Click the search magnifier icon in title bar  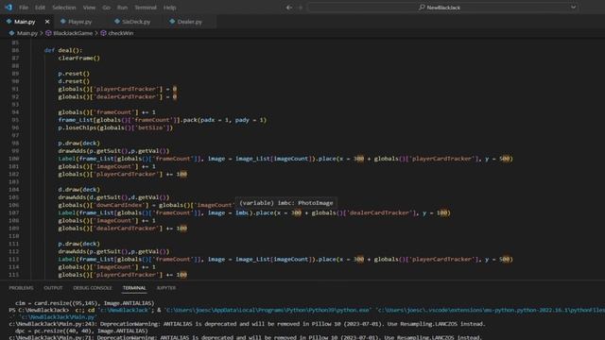coord(422,8)
